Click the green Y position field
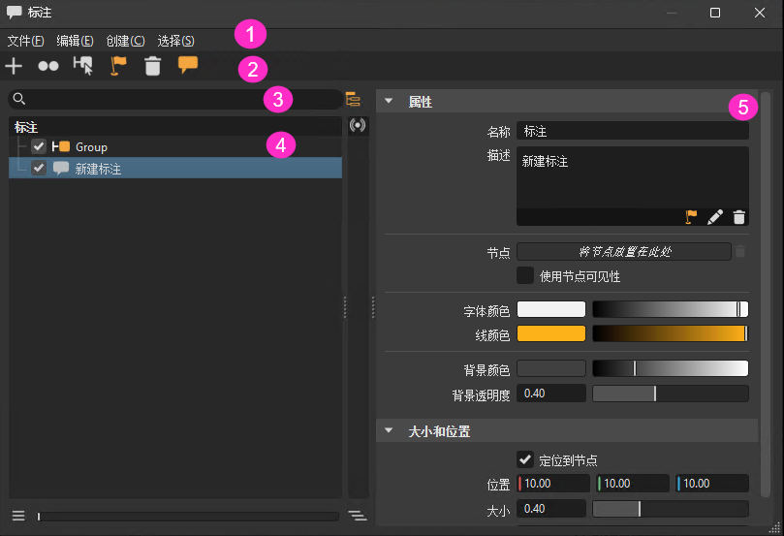The width and height of the screenshot is (784, 536). [633, 484]
